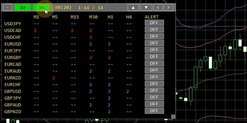This screenshot has width=247, height=123.
Task: Select the EURGBP symbol label
Action: (13, 58)
